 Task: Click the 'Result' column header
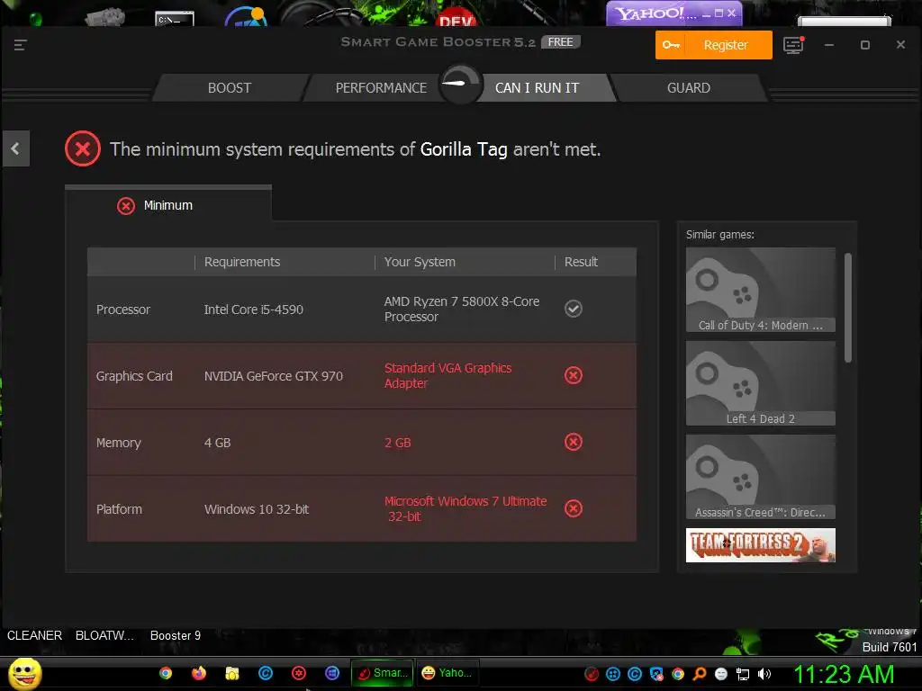pos(581,262)
